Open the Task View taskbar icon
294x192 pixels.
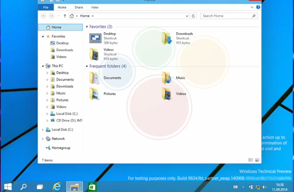click(40, 187)
